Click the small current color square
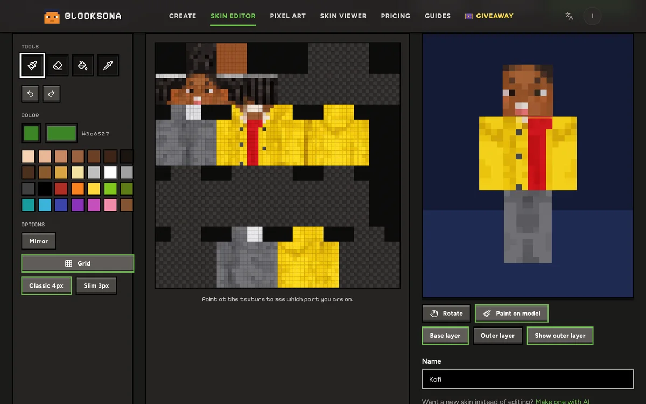Viewport: 646px width, 404px height. (x=31, y=133)
